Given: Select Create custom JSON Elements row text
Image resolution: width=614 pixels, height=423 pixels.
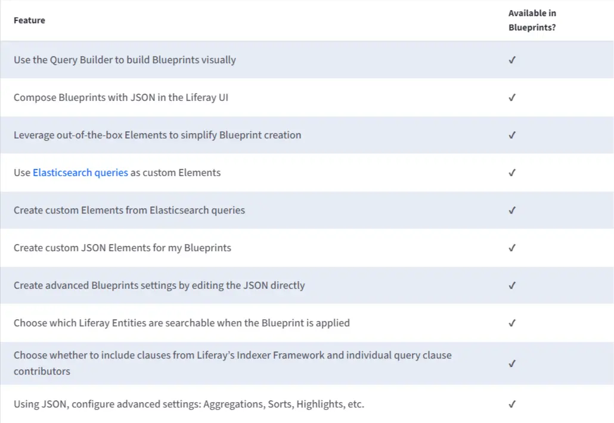Looking at the screenshot, I should click(123, 248).
